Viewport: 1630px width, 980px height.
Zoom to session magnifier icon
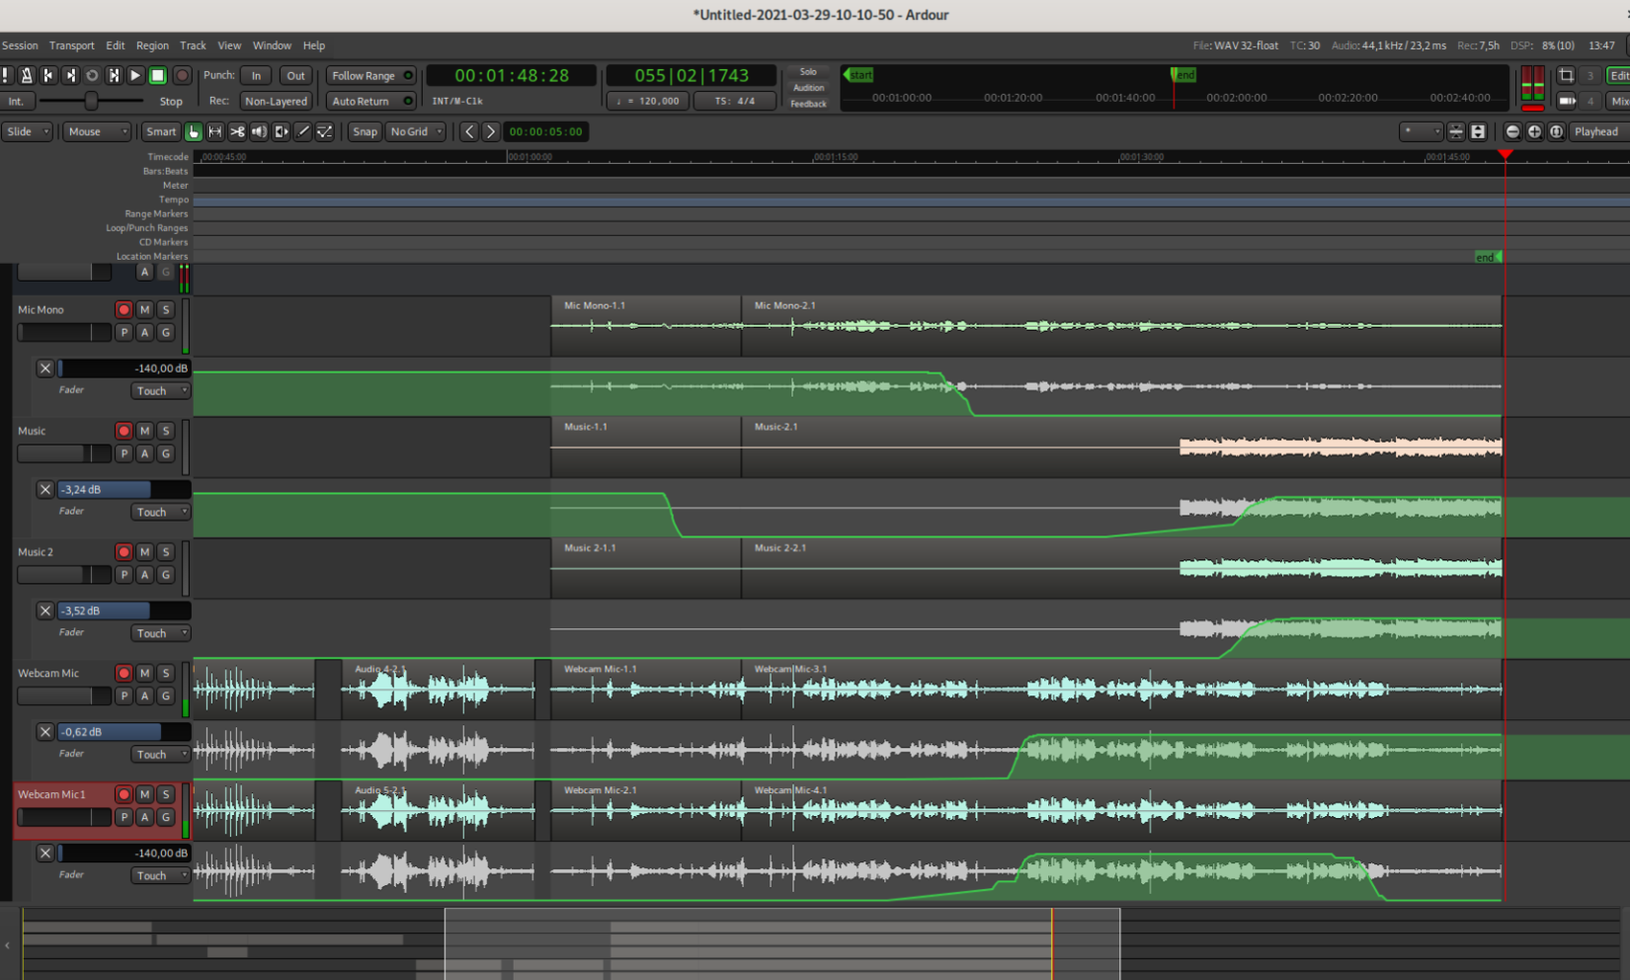tap(1556, 131)
